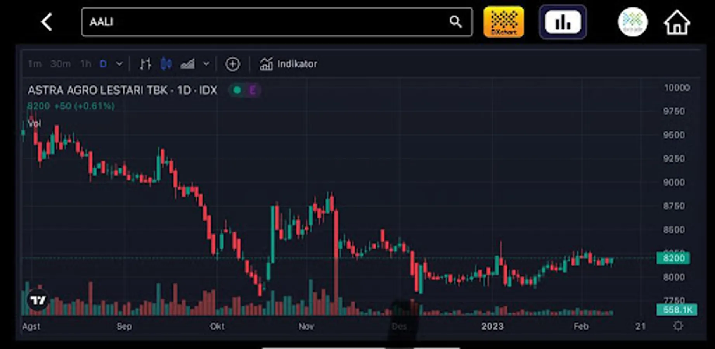Tap the search magnifier icon
715x349 pixels.
[x=455, y=22]
